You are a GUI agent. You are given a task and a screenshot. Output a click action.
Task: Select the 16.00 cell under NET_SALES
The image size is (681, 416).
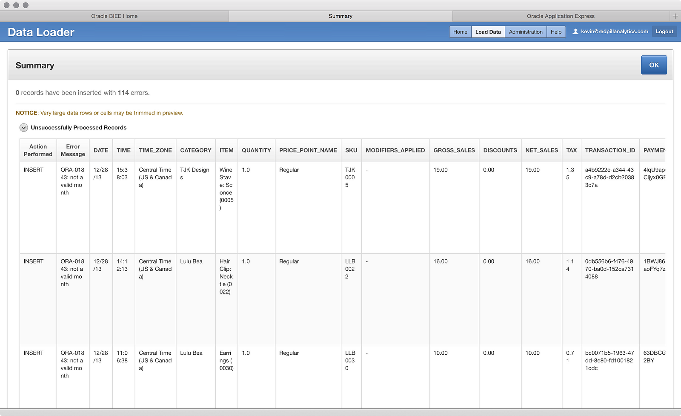pos(541,299)
